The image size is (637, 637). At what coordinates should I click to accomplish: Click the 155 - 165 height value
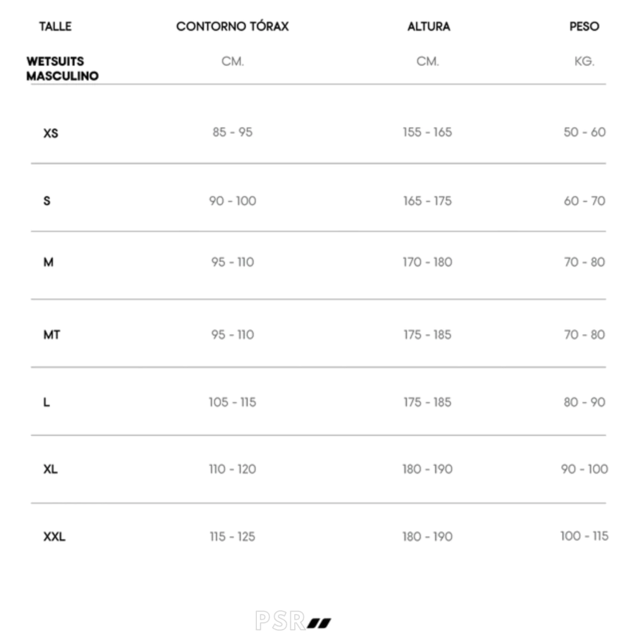[x=427, y=133]
